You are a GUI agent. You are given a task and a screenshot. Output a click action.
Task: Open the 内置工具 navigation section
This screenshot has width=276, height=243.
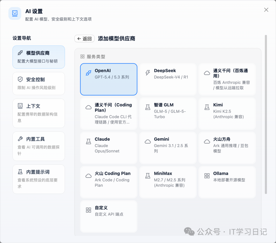[x=39, y=146]
